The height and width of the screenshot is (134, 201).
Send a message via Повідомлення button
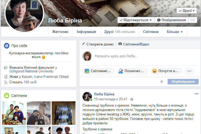pyautogui.click(x=172, y=20)
